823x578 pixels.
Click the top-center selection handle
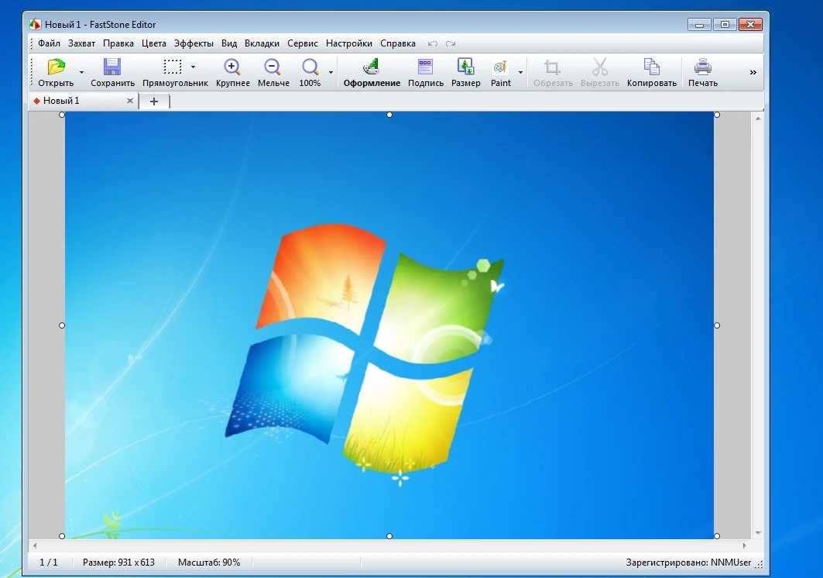click(x=389, y=115)
